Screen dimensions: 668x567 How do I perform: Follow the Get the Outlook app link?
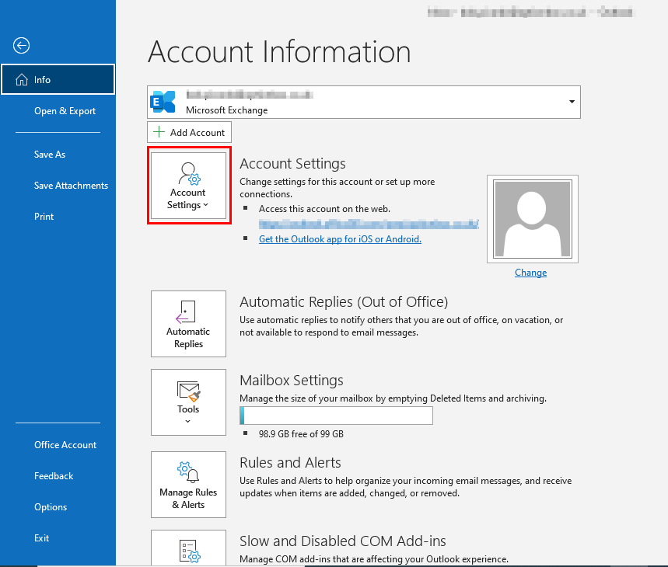(x=340, y=239)
